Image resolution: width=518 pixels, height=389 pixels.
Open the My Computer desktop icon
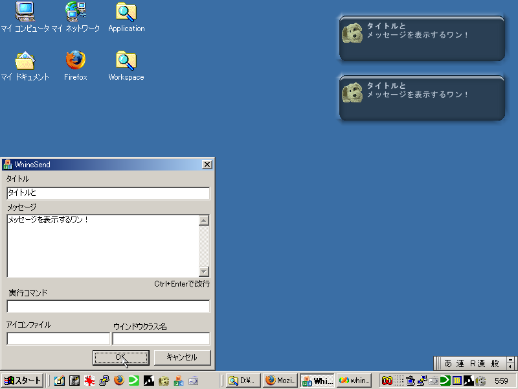tap(25, 17)
